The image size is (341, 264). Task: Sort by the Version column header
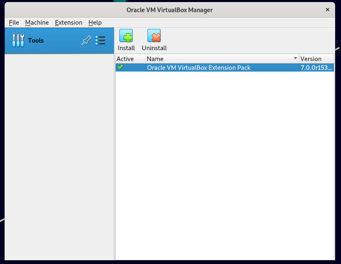316,59
